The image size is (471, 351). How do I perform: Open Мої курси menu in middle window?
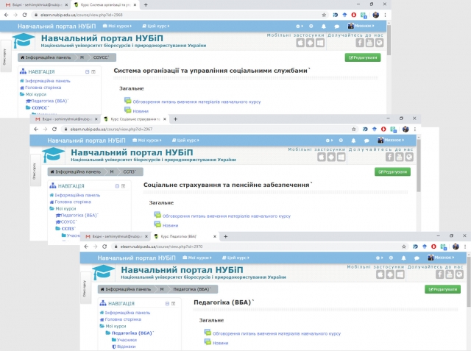click(147, 141)
